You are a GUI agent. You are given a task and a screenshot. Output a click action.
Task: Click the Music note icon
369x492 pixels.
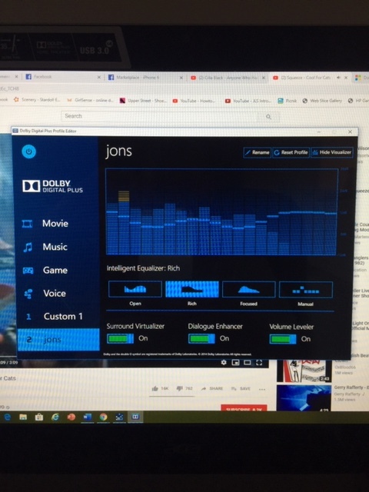coord(28,248)
